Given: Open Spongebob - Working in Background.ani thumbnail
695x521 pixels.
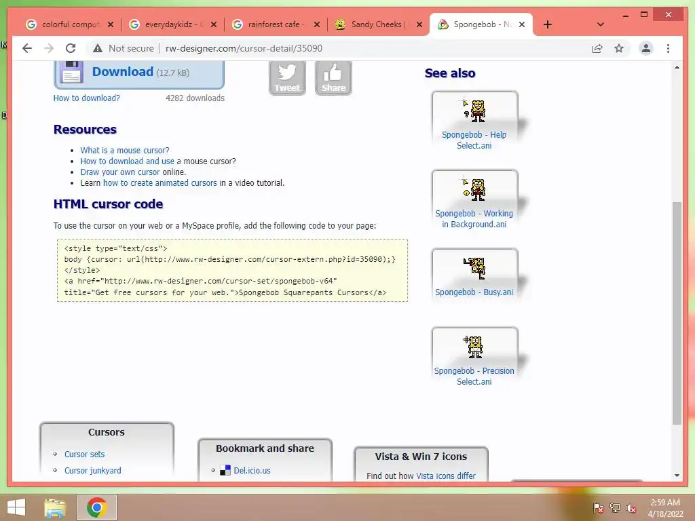Looking at the screenshot, I should 474,189.
